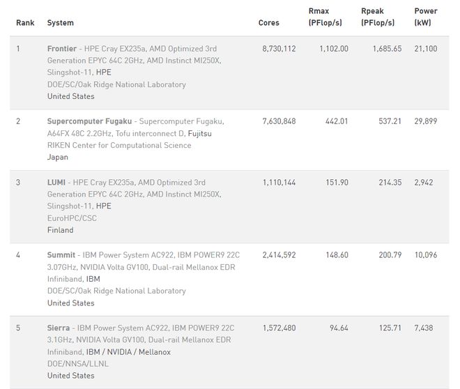Open the Sierra system link

click(59, 328)
